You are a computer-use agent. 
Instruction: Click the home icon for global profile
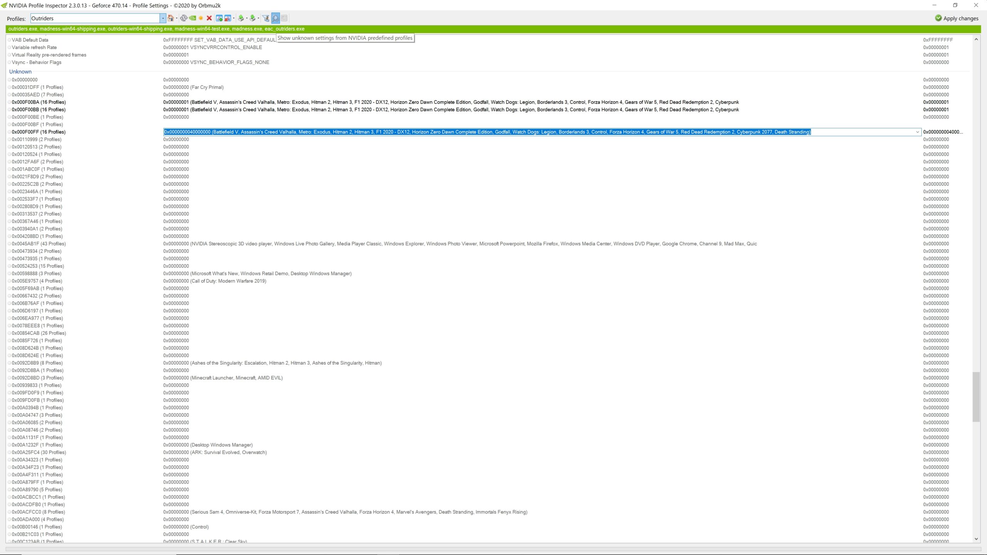click(x=171, y=18)
